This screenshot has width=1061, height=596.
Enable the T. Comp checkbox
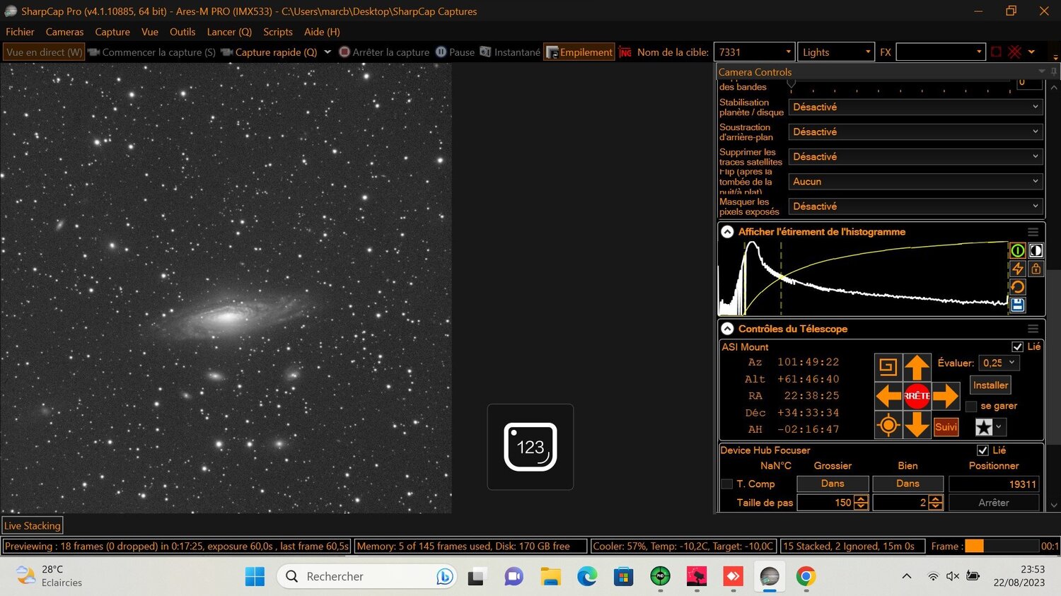click(726, 484)
